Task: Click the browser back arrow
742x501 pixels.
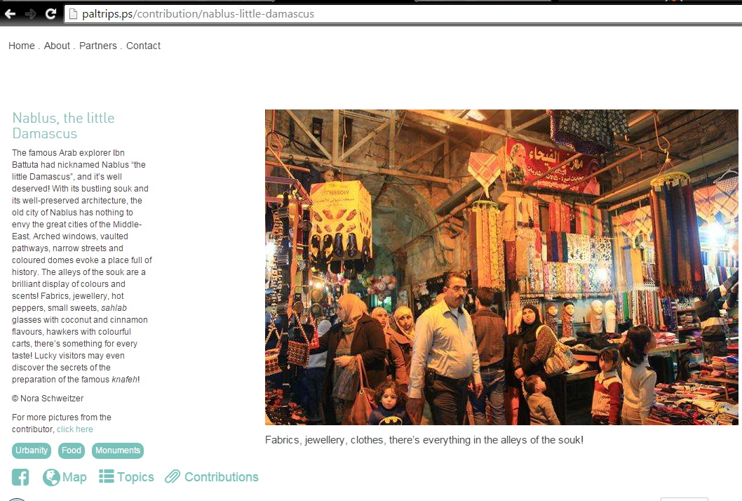Action: tap(10, 14)
